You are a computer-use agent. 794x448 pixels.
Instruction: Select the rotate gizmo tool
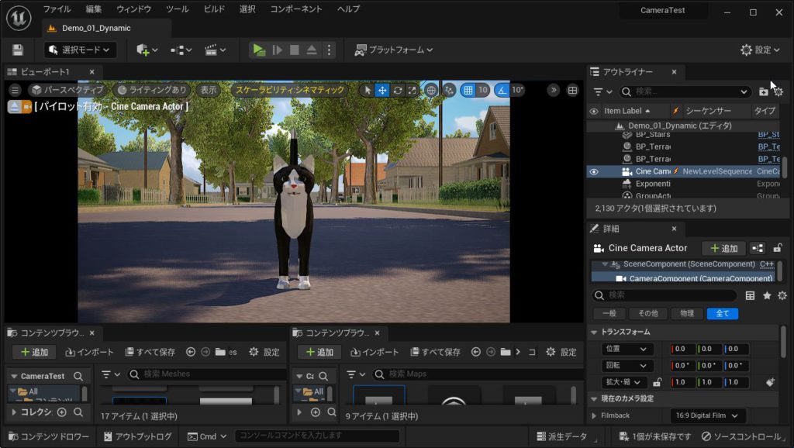pos(398,90)
